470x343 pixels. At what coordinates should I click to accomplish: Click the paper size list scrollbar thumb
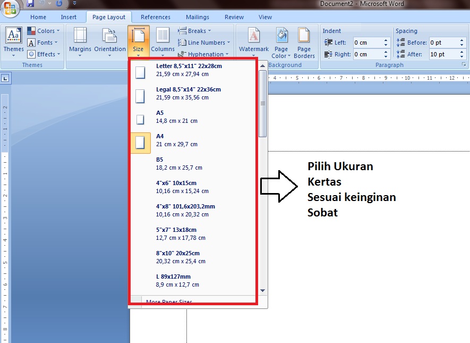[262, 104]
